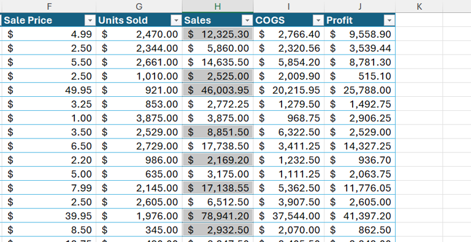Open the Units Sold filter dropdown

click(x=176, y=20)
